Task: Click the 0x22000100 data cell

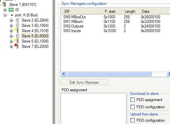Action: point(150,22)
